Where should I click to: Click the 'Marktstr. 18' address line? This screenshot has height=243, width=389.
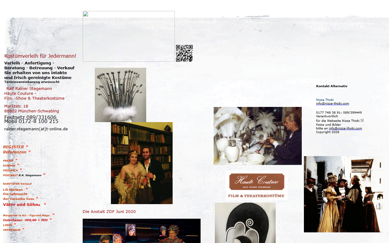(16, 106)
